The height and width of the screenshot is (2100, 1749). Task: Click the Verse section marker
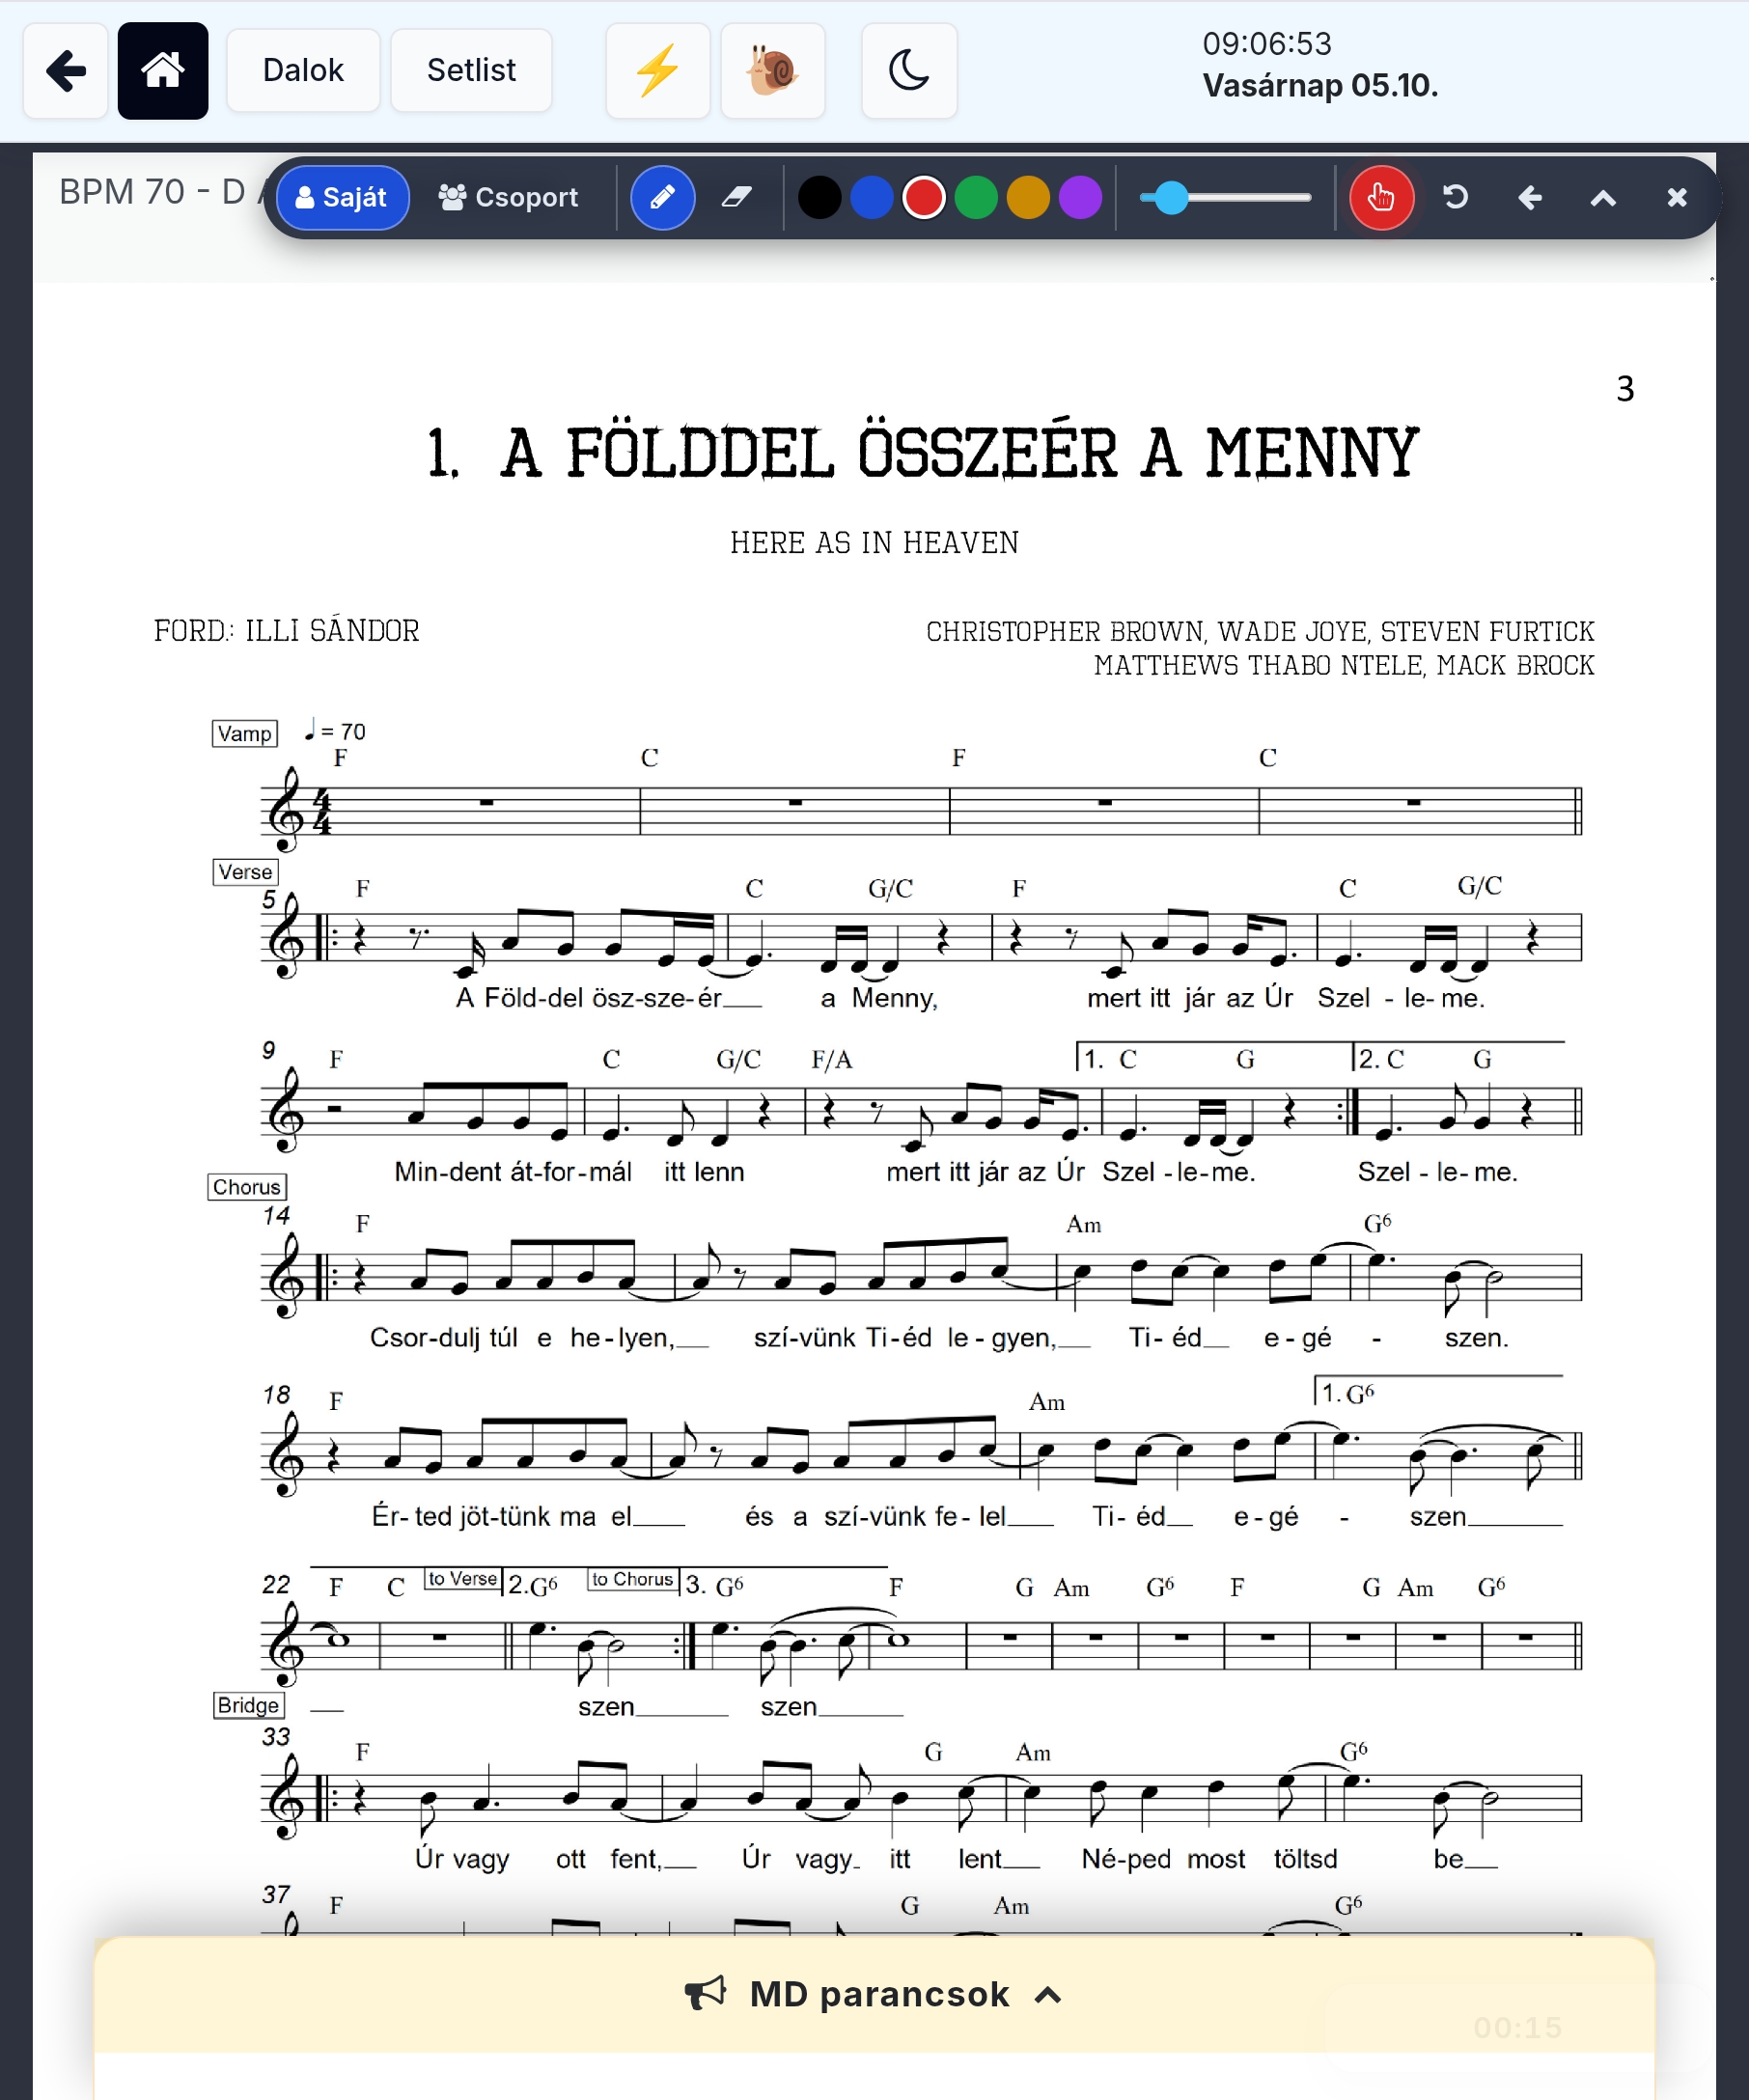(x=245, y=872)
